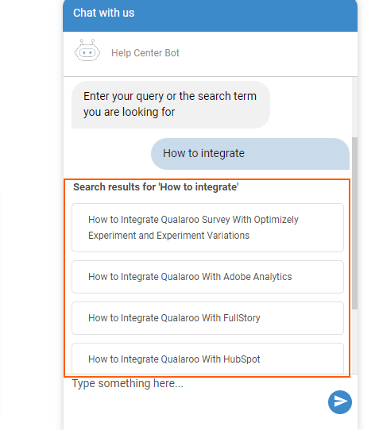379x430 pixels.
Task: Click 'Experiment and Experiment Variations' text line
Action: [168, 236]
